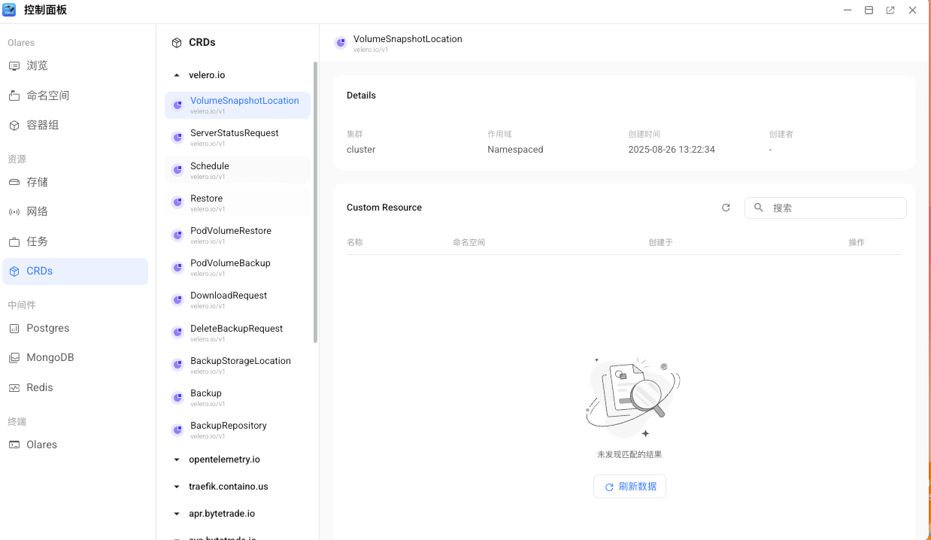Click the Postgres middleware icon
Viewport: 931px width, 540px height.
(x=14, y=329)
